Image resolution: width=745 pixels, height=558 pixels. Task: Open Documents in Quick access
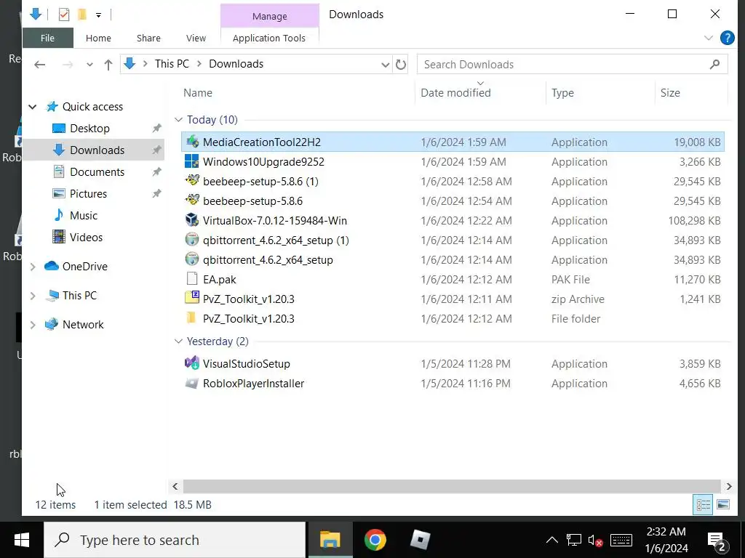97,171
